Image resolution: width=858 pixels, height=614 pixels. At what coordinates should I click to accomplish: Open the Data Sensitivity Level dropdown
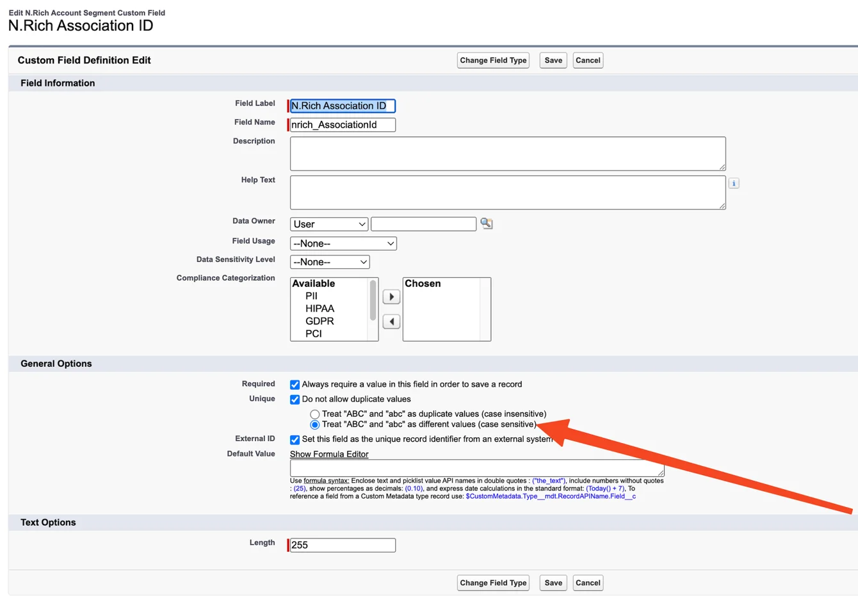click(x=330, y=262)
